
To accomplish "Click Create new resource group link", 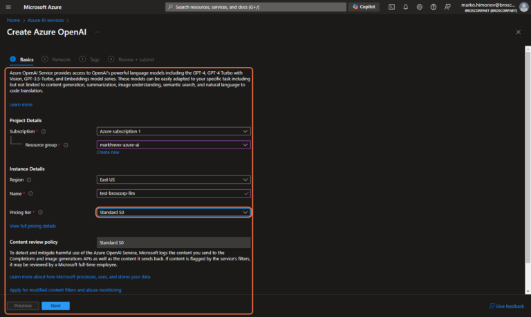I will [108, 153].
